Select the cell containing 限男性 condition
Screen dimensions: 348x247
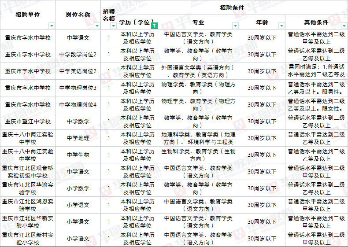[x=316, y=88]
